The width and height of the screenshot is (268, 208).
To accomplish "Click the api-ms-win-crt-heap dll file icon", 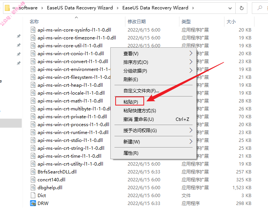I will [33, 85].
